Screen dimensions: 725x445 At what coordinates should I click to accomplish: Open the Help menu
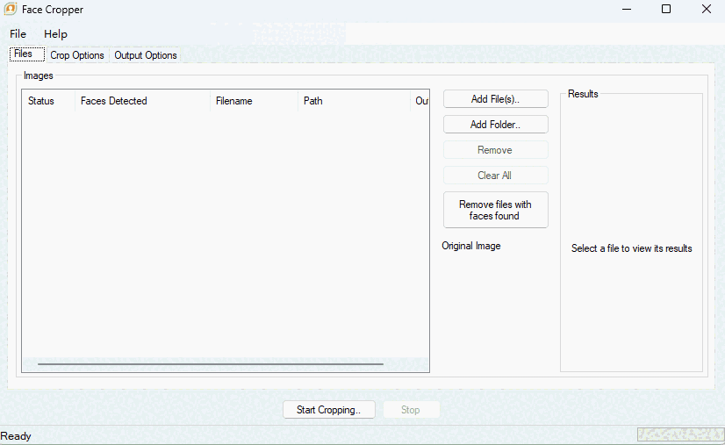[55, 34]
